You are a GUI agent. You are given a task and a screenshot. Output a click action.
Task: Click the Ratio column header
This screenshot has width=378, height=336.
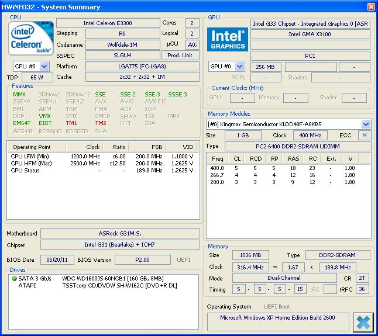point(116,147)
